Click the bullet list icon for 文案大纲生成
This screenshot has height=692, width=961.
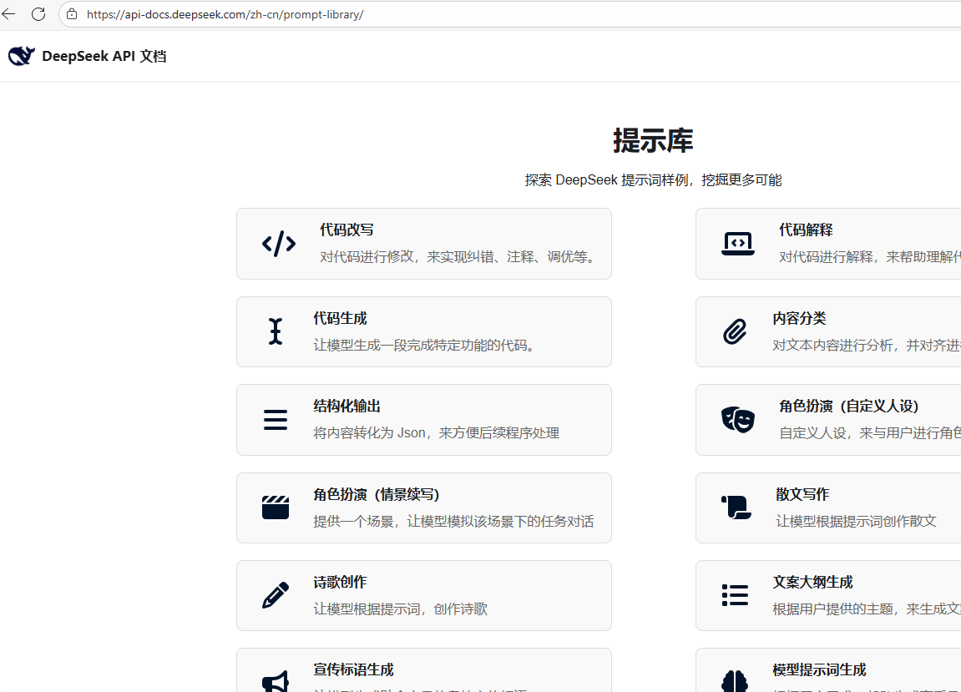(735, 595)
